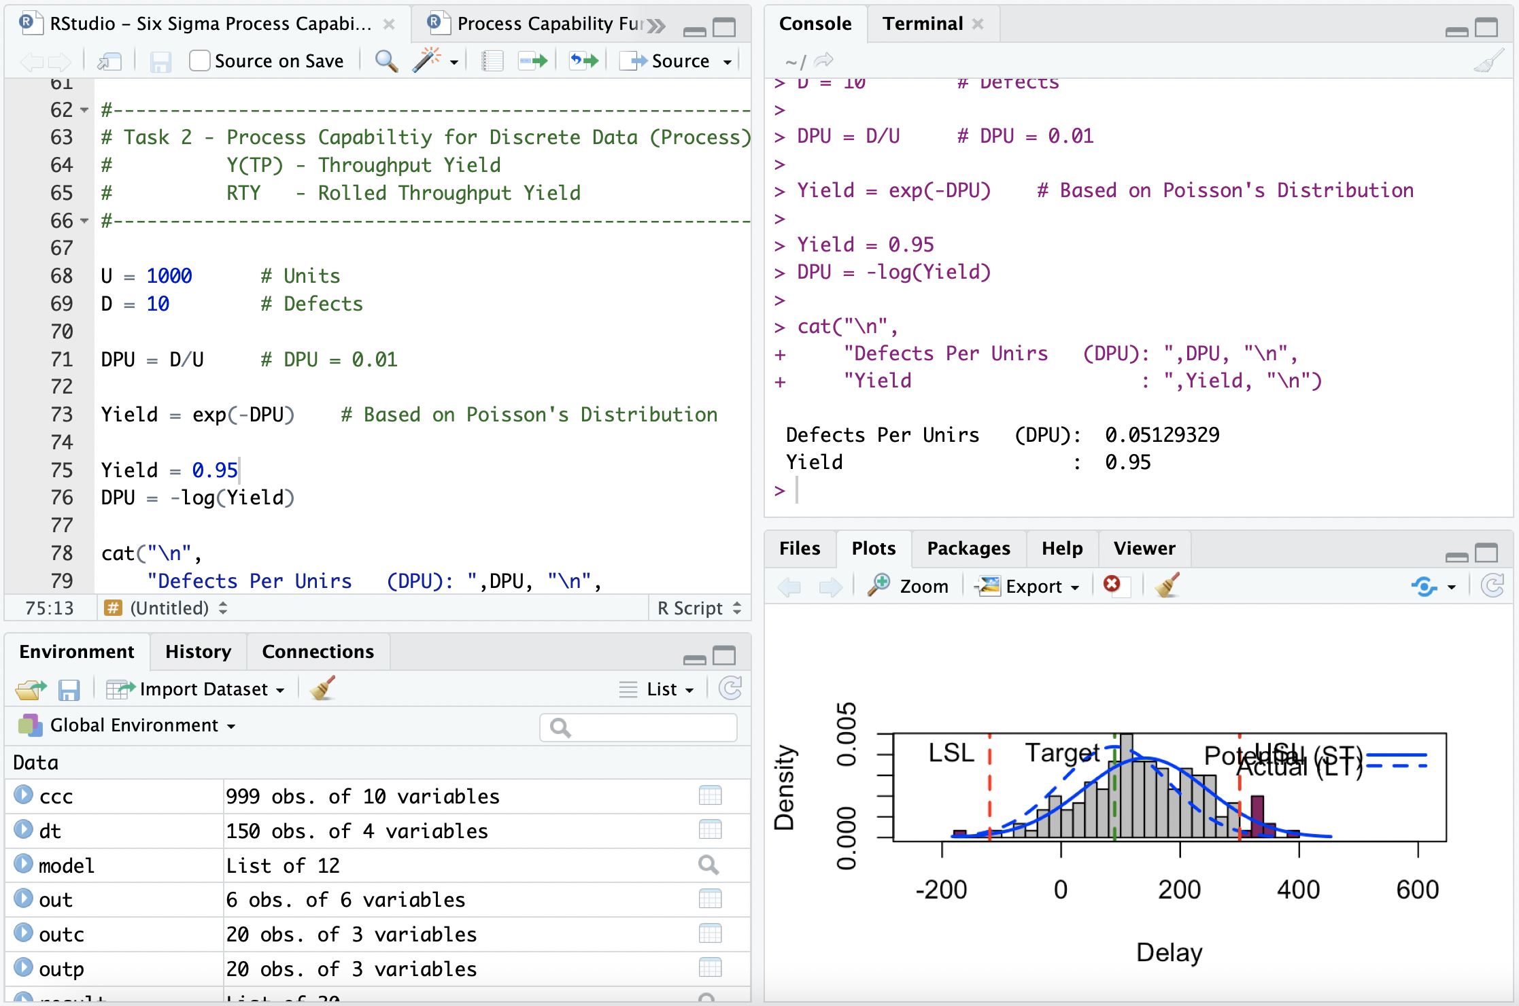Clear the console with the broom icon

tap(1488, 62)
